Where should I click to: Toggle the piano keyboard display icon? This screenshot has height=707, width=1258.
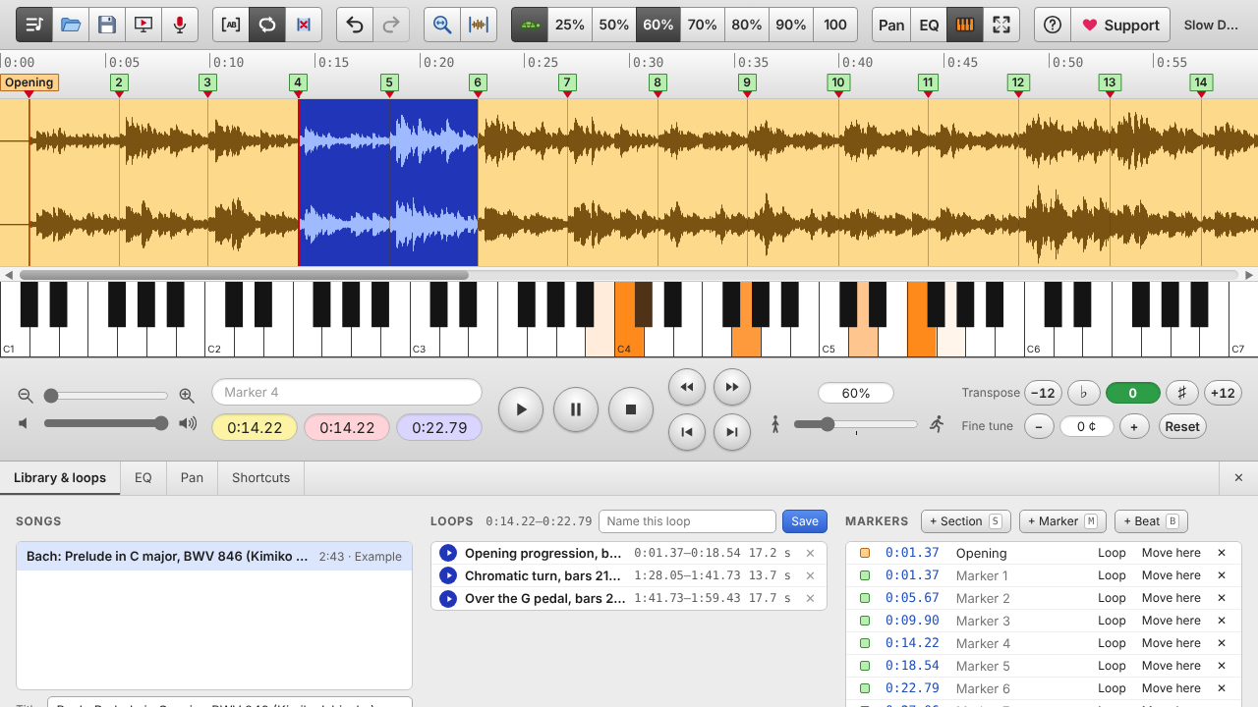965,25
